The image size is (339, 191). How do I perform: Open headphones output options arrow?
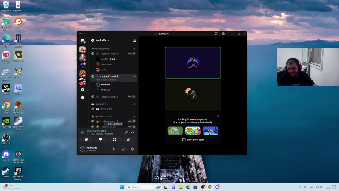[127, 149]
